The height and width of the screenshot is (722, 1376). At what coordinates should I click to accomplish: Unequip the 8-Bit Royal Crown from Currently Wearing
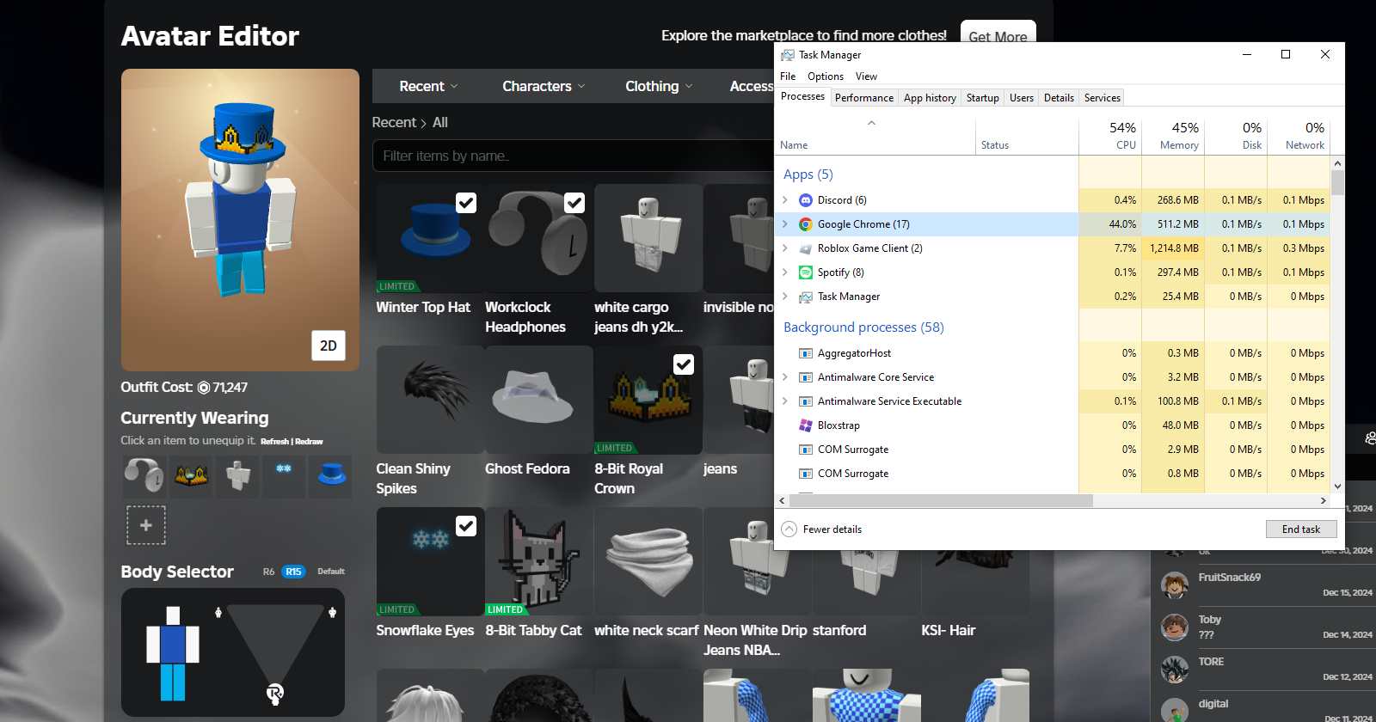pos(191,476)
